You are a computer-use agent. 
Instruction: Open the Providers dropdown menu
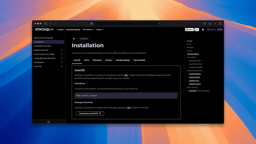pos(88,30)
